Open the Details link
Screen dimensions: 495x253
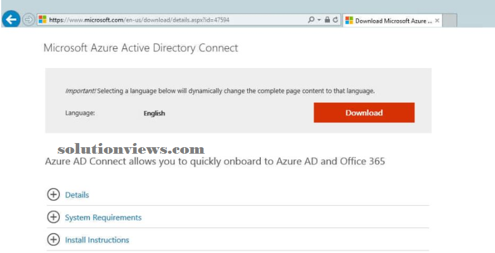tap(77, 195)
